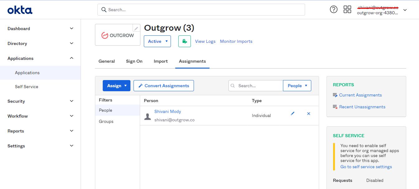Switch to the General tab

click(x=107, y=61)
